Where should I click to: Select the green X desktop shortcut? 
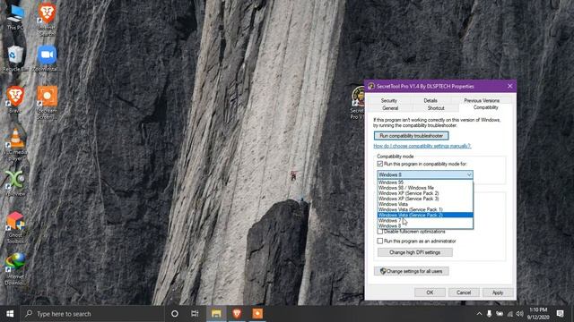point(15,183)
